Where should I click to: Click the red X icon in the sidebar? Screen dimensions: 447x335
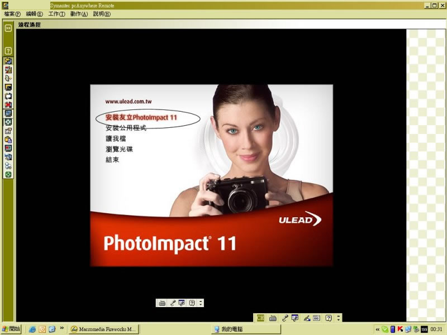(8, 104)
